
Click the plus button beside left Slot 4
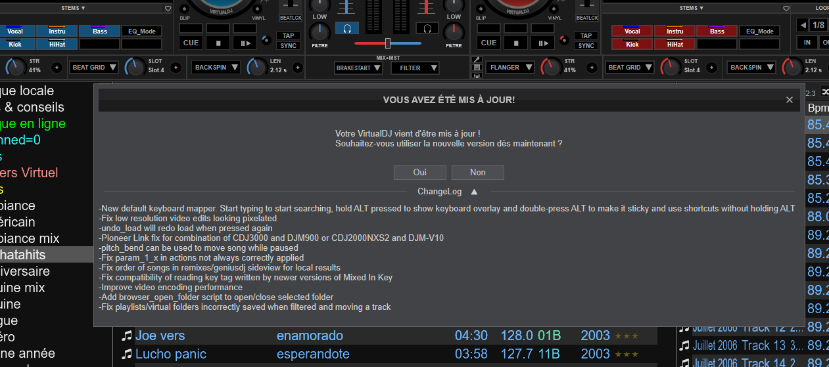(176, 68)
